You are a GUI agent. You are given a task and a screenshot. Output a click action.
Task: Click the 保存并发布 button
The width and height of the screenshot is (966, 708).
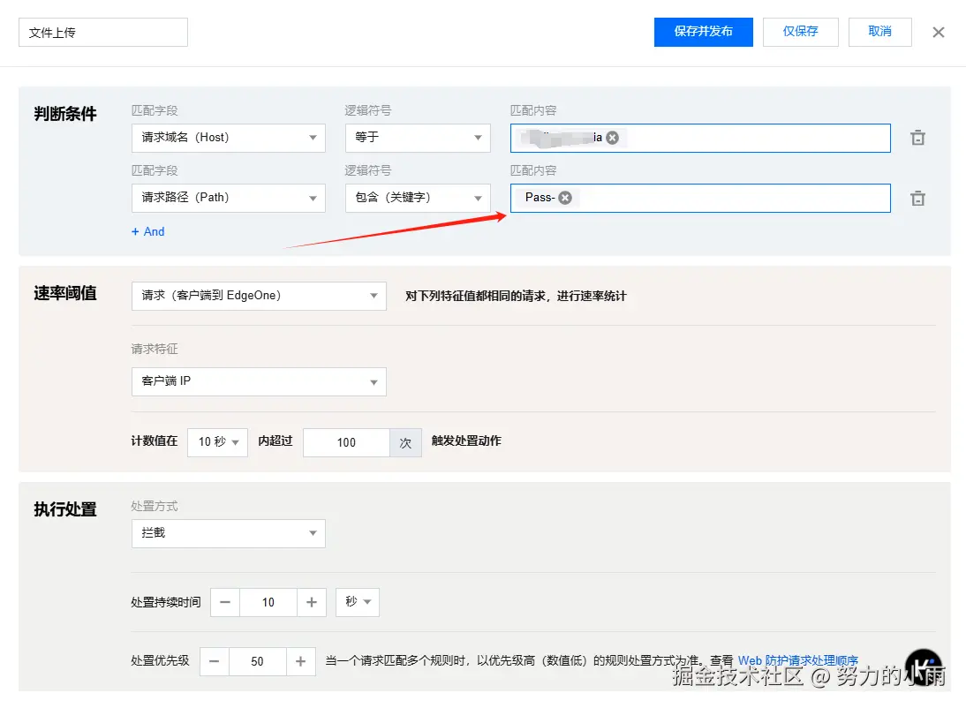click(704, 32)
